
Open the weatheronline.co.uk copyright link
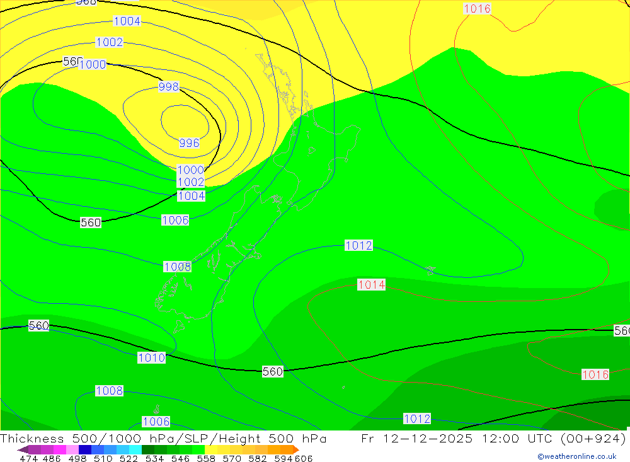(577, 456)
